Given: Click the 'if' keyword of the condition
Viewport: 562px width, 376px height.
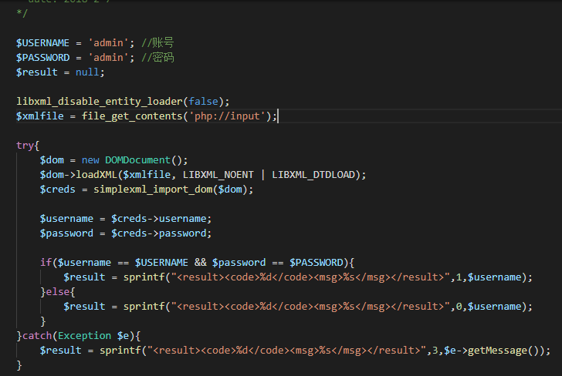Looking at the screenshot, I should click(x=46, y=263).
